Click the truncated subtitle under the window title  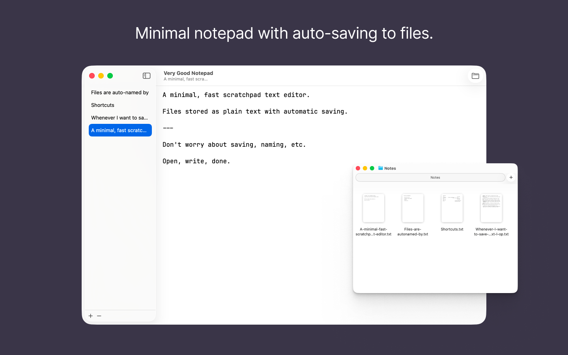185,79
